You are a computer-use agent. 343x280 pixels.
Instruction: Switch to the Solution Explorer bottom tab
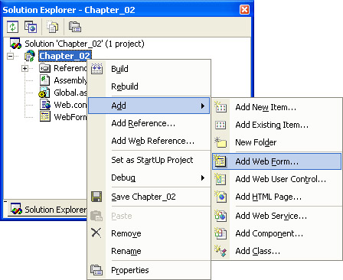(x=48, y=210)
